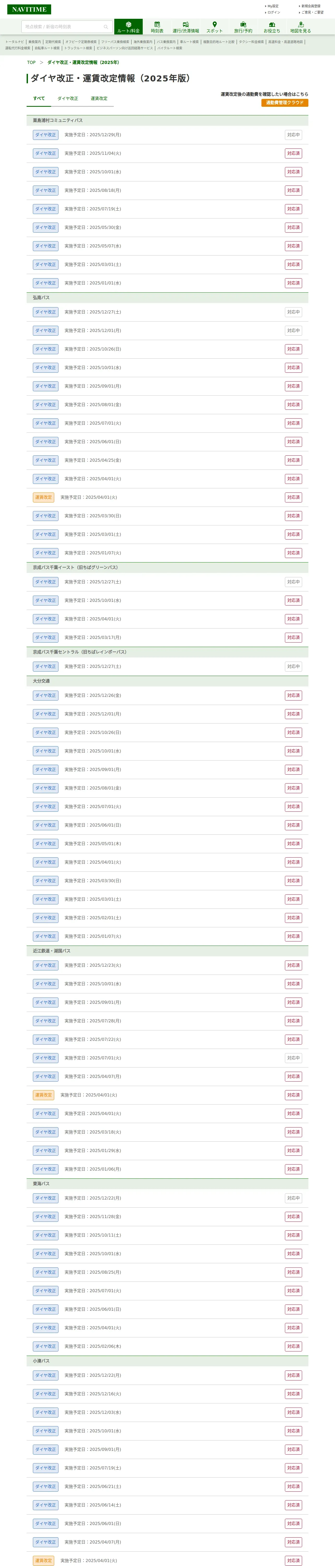This screenshot has height=1566, width=335.
Task: Select 乗換案内 in sub-menu
Action: 35,42
